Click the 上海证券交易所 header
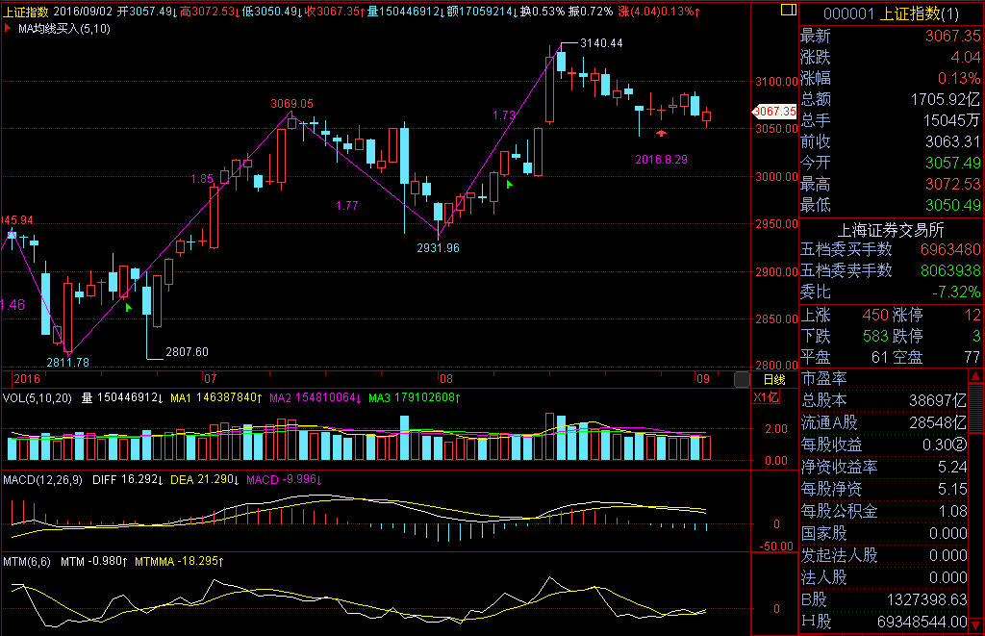This screenshot has height=636, width=985. tap(892, 230)
